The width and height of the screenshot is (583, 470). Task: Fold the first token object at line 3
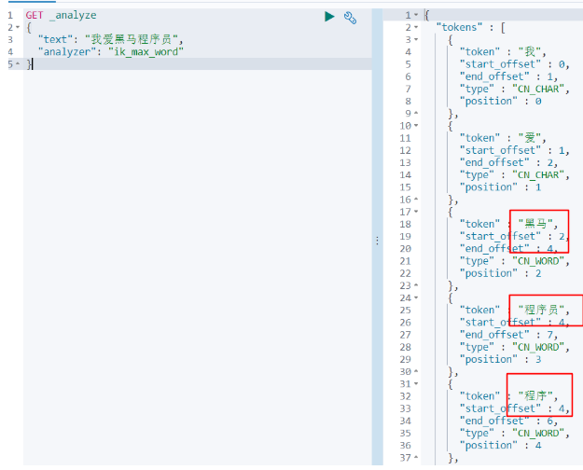coord(416,39)
